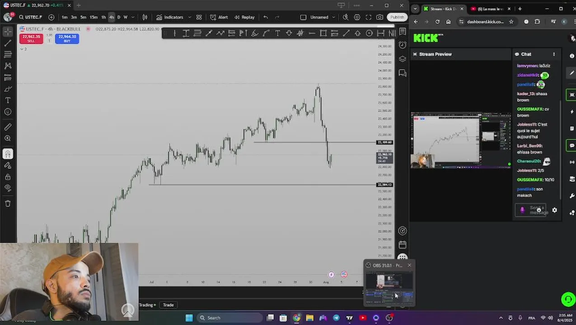Undo last chart action arrow

coord(266,17)
